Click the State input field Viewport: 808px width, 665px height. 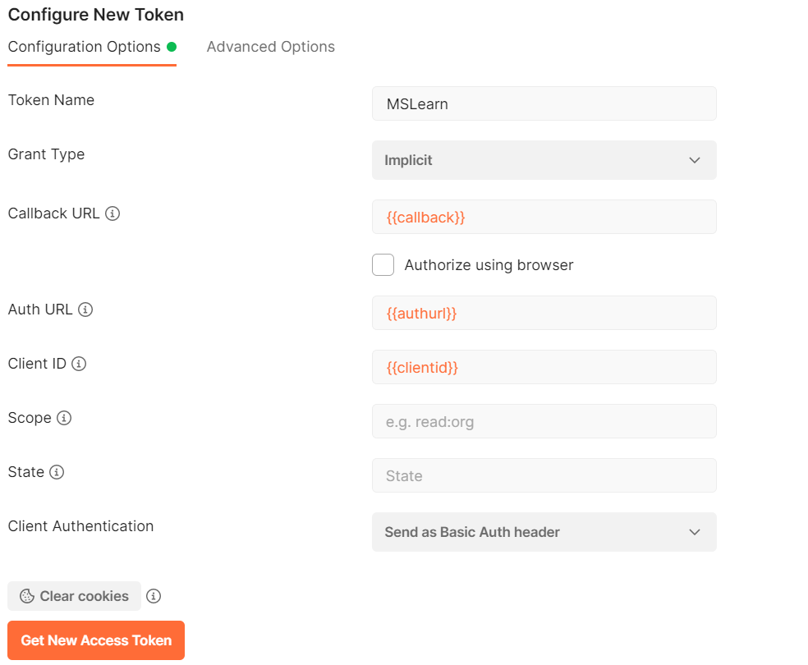[x=544, y=475]
